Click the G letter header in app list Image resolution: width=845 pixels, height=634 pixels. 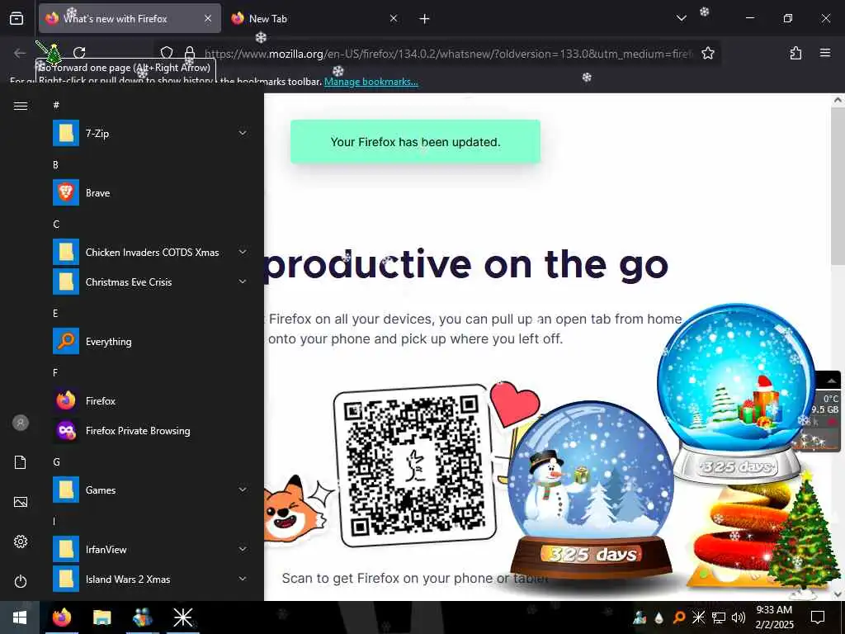pos(56,462)
